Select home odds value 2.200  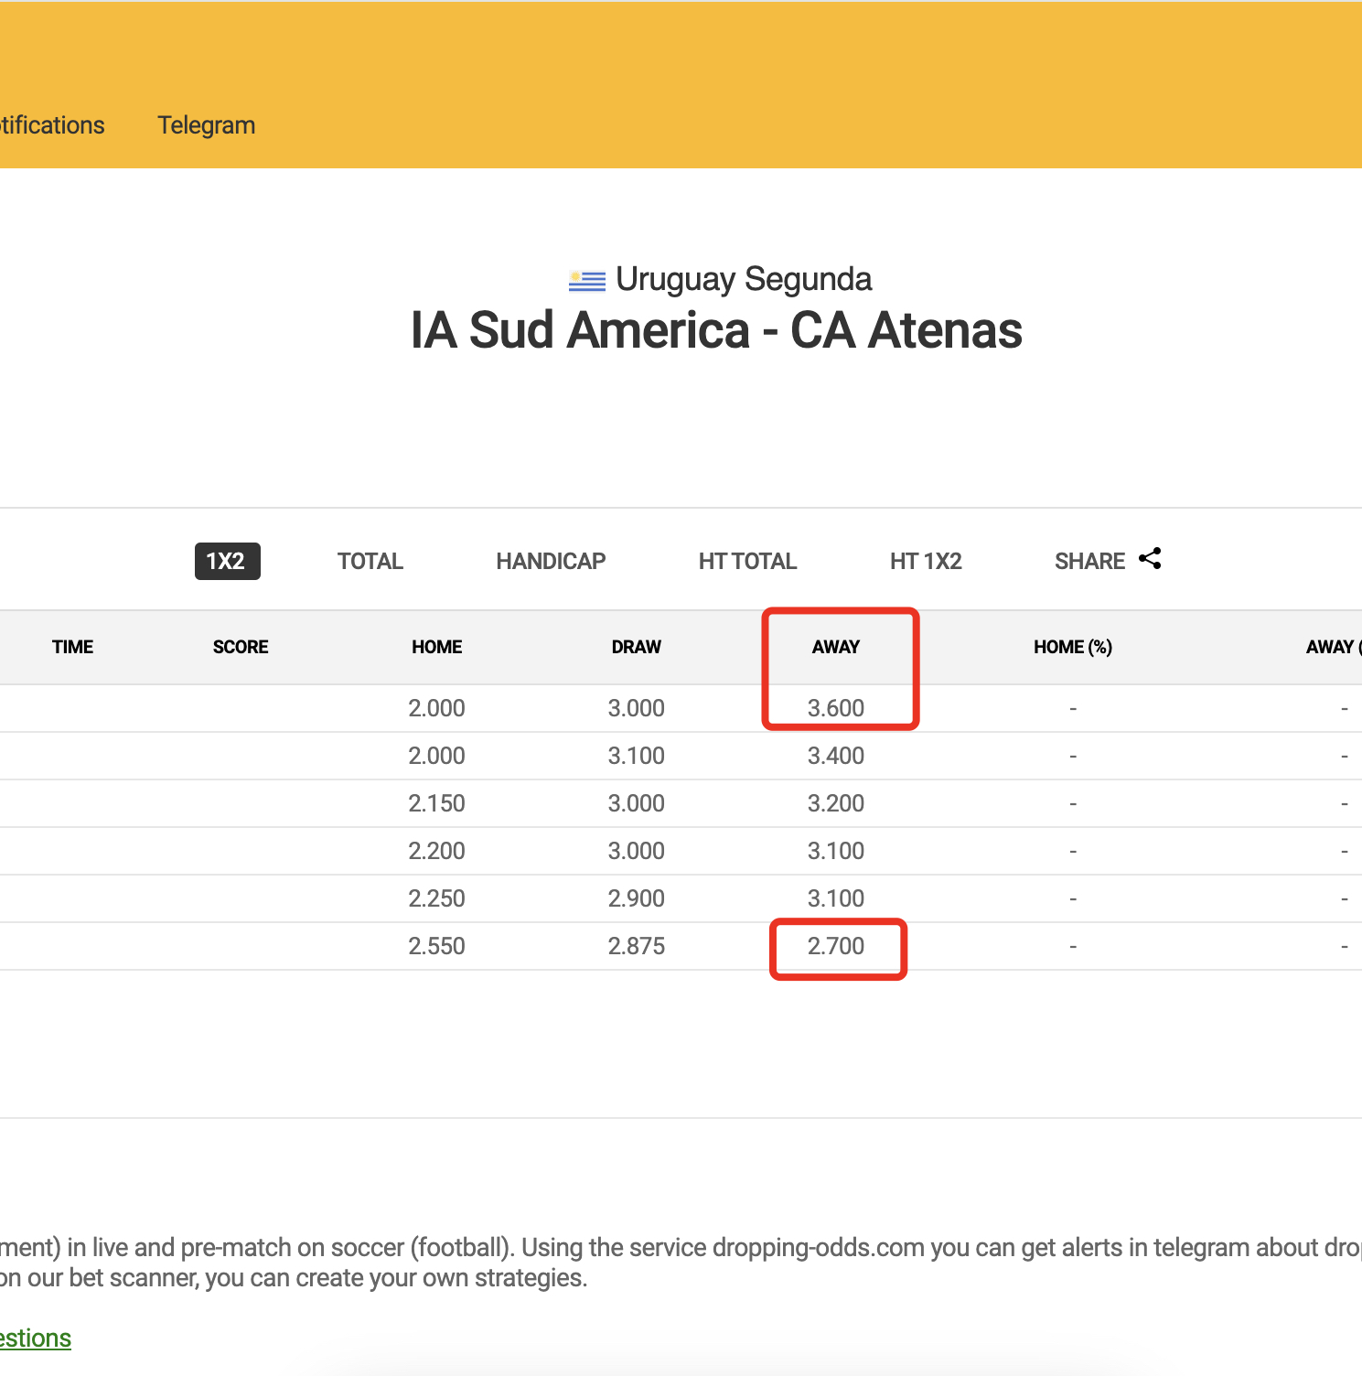point(437,851)
